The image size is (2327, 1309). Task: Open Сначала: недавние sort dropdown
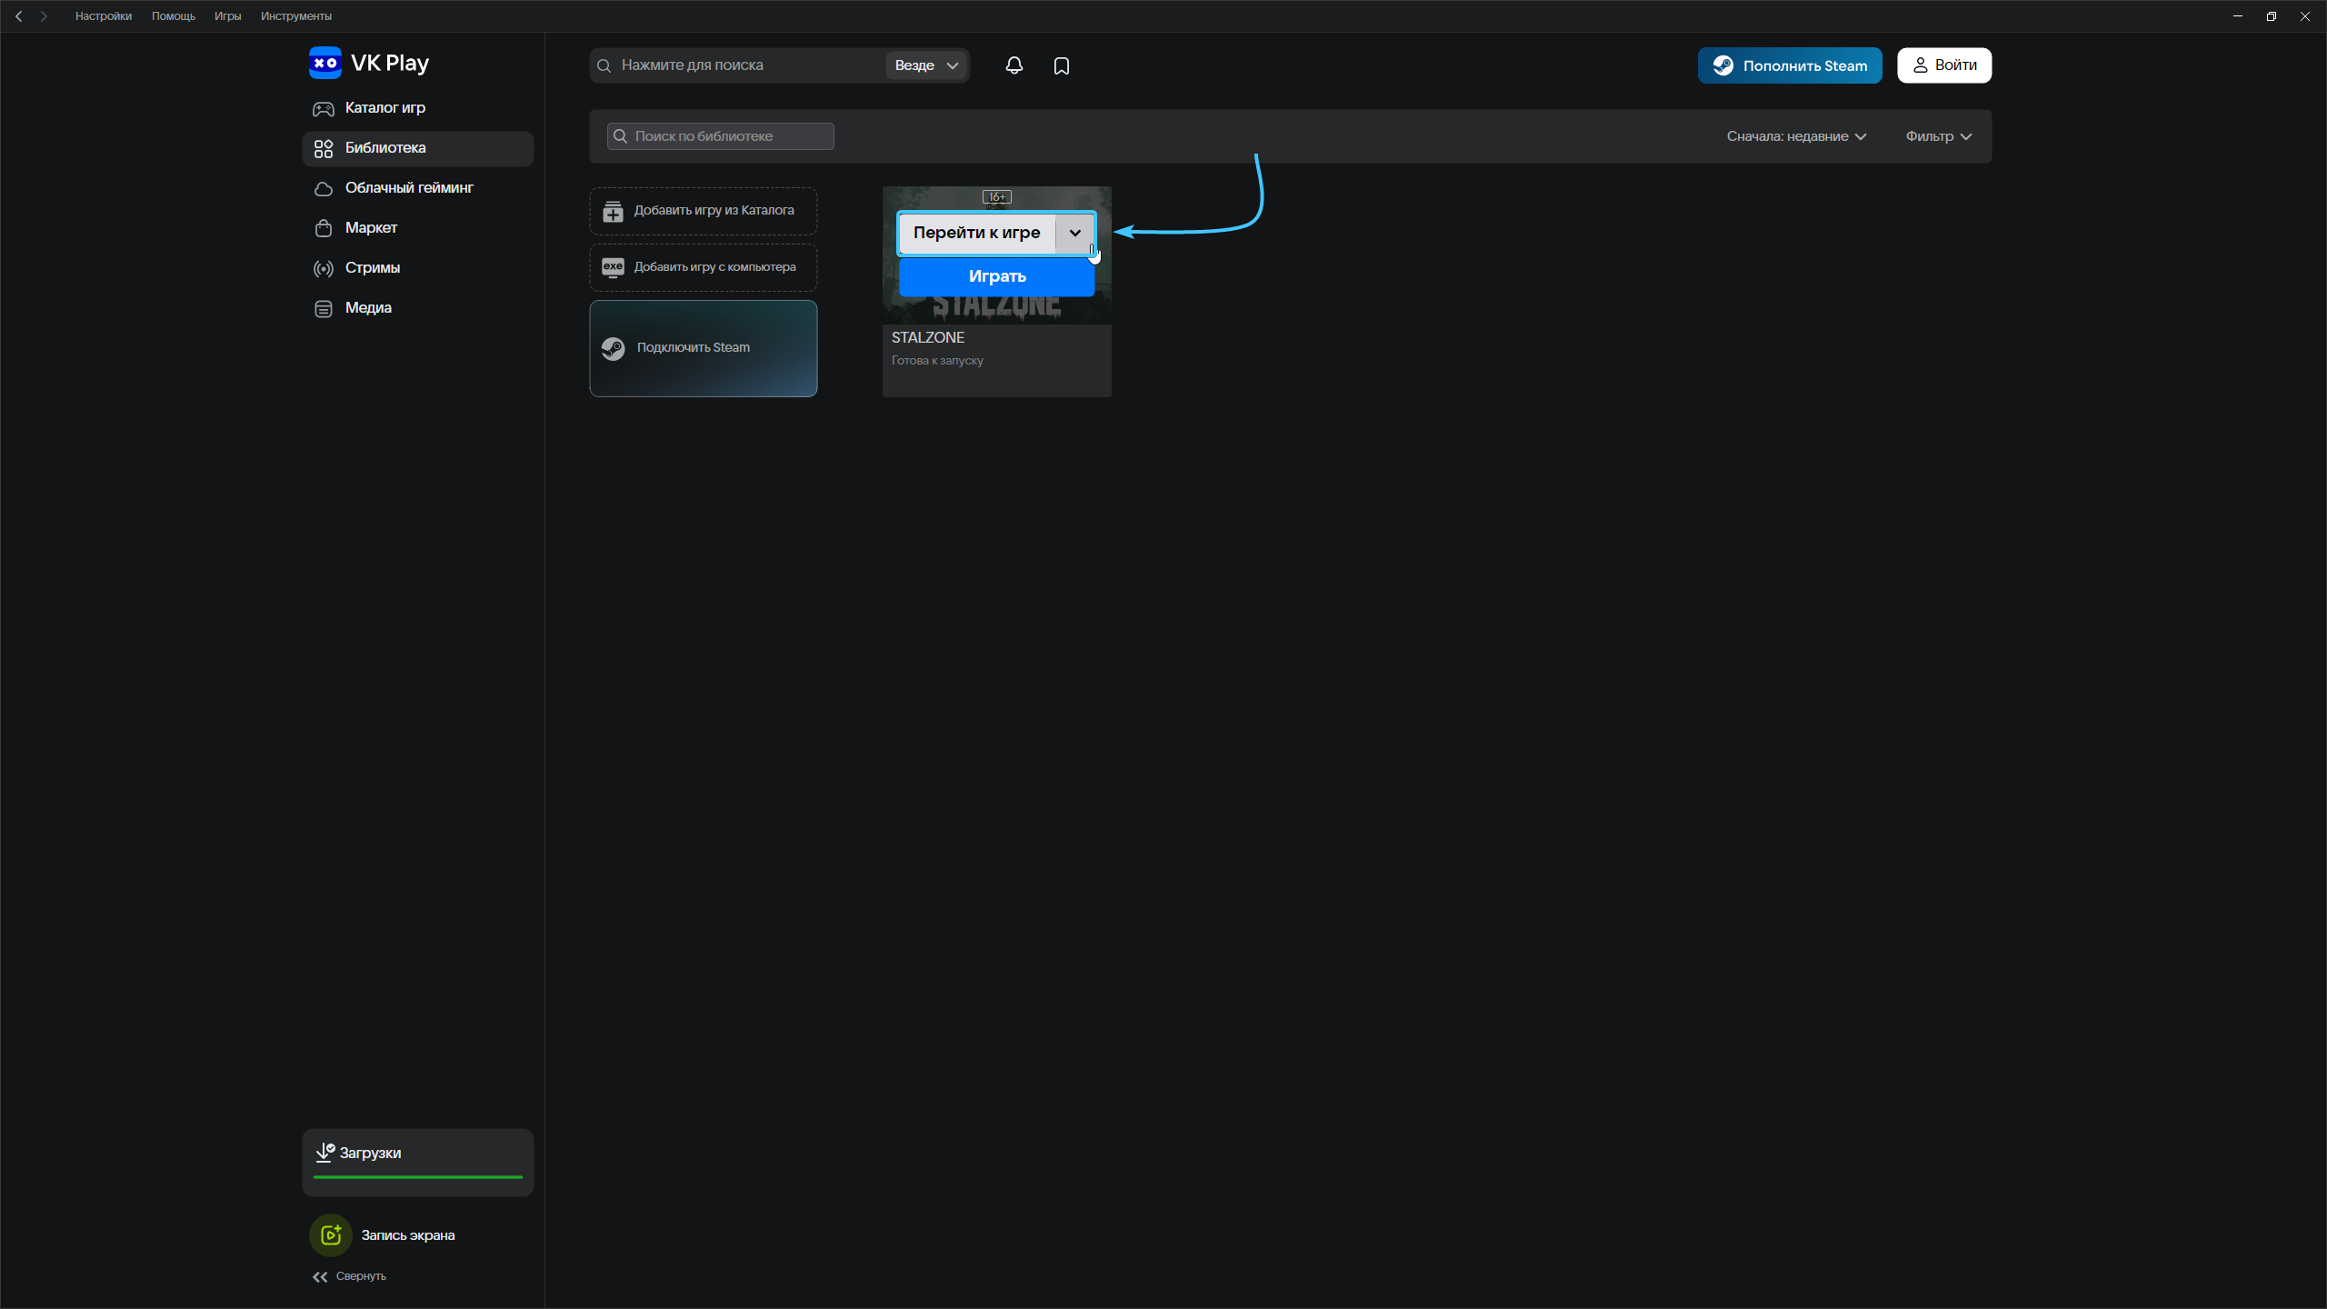(x=1796, y=136)
